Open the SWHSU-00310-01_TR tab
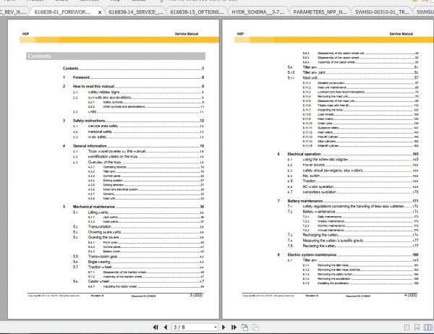Image resolution: width=434 pixels, height=334 pixels. point(382,12)
